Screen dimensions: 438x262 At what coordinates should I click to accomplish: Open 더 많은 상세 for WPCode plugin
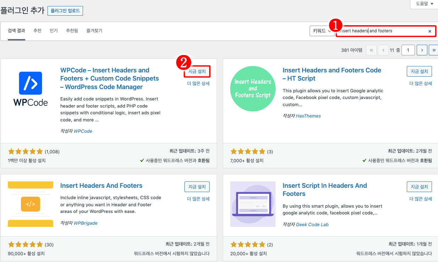[x=198, y=83]
